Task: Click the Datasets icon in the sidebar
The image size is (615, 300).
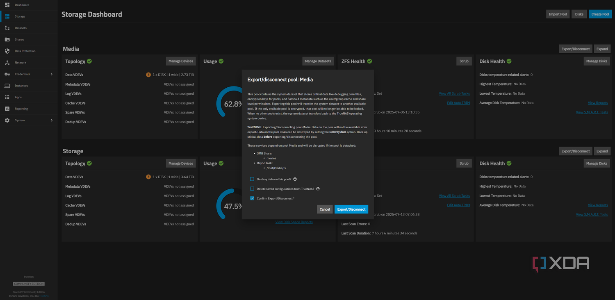Action: (x=7, y=28)
